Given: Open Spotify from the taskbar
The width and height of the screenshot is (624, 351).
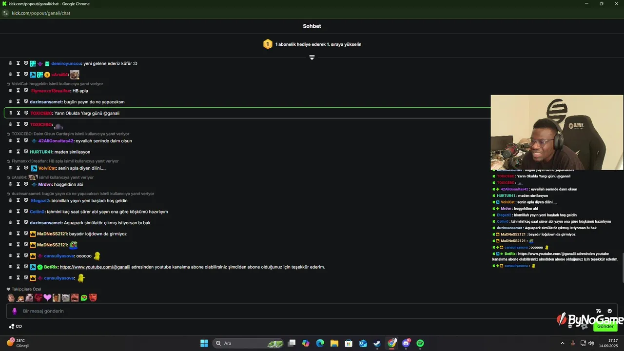Looking at the screenshot, I should click(420, 343).
